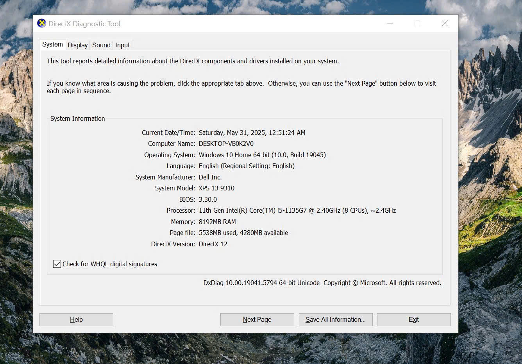Click BIOS version 3.30.0
This screenshot has height=364, width=522.
coord(208,199)
